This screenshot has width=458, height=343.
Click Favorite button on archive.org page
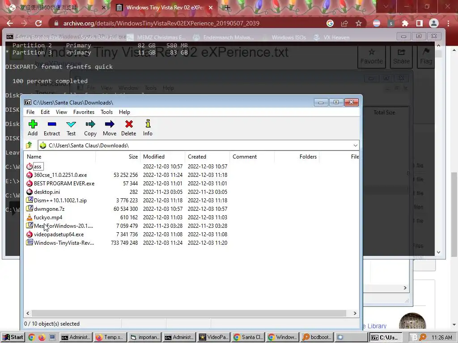point(372,57)
